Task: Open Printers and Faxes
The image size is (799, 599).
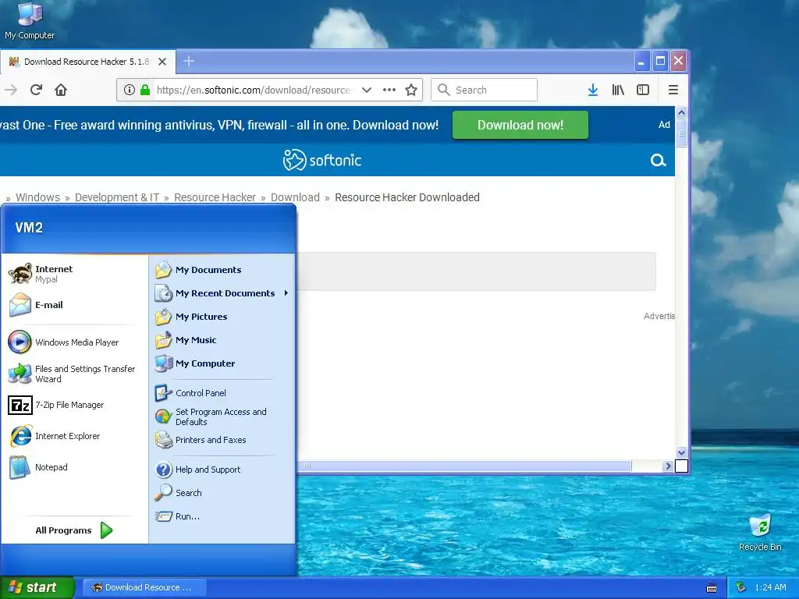Action: tap(222, 440)
